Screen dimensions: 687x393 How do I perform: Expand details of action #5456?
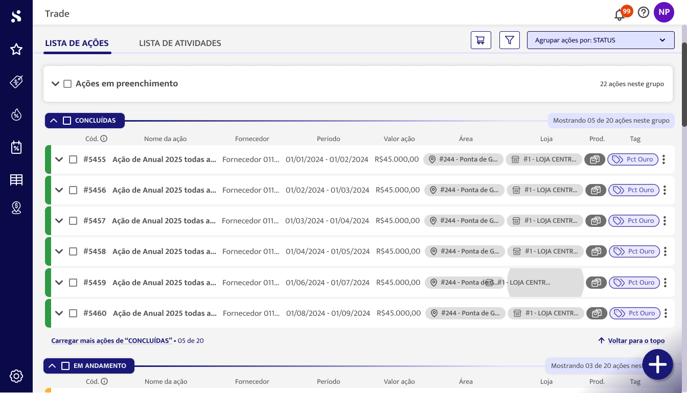(59, 190)
